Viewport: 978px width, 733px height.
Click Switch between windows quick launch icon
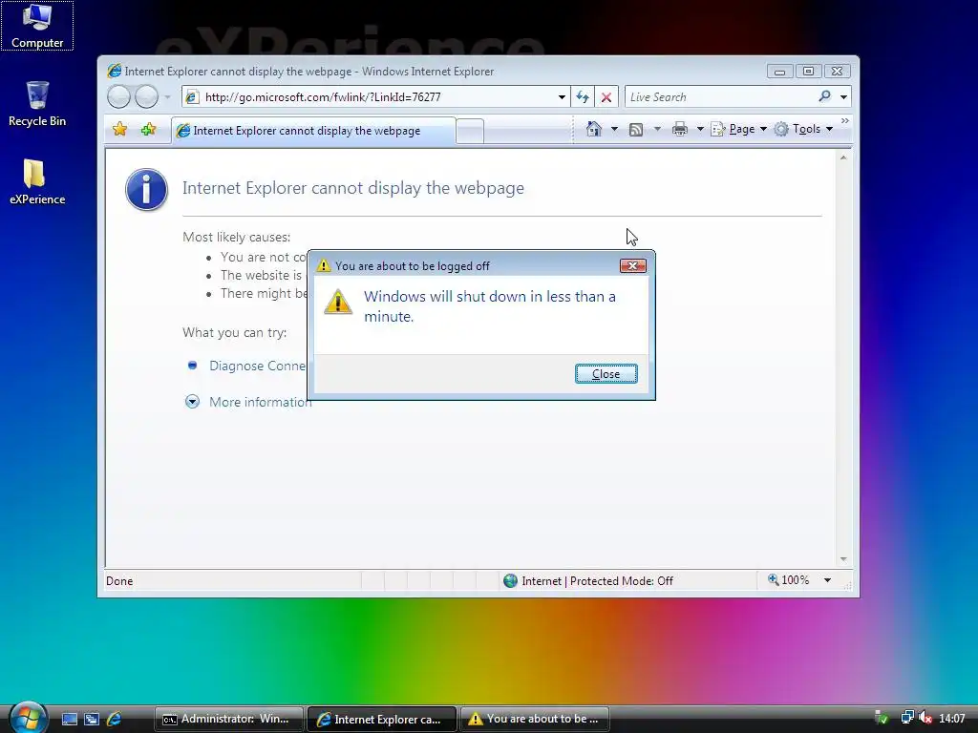tap(92, 720)
